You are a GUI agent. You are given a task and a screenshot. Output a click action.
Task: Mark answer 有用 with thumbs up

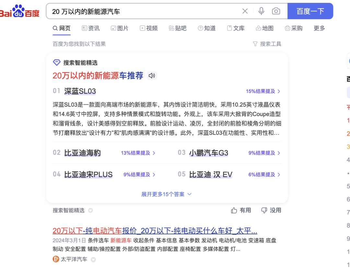point(241,210)
